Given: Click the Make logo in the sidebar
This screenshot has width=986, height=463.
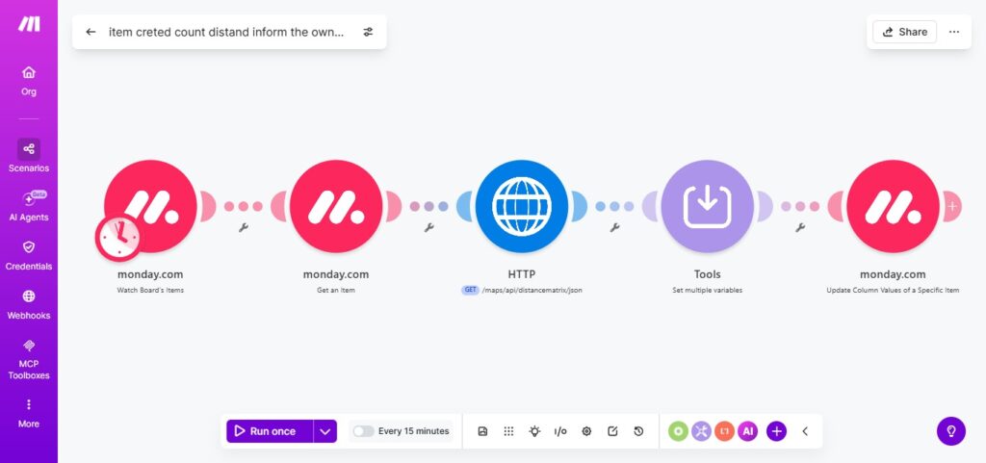Looking at the screenshot, I should (29, 24).
